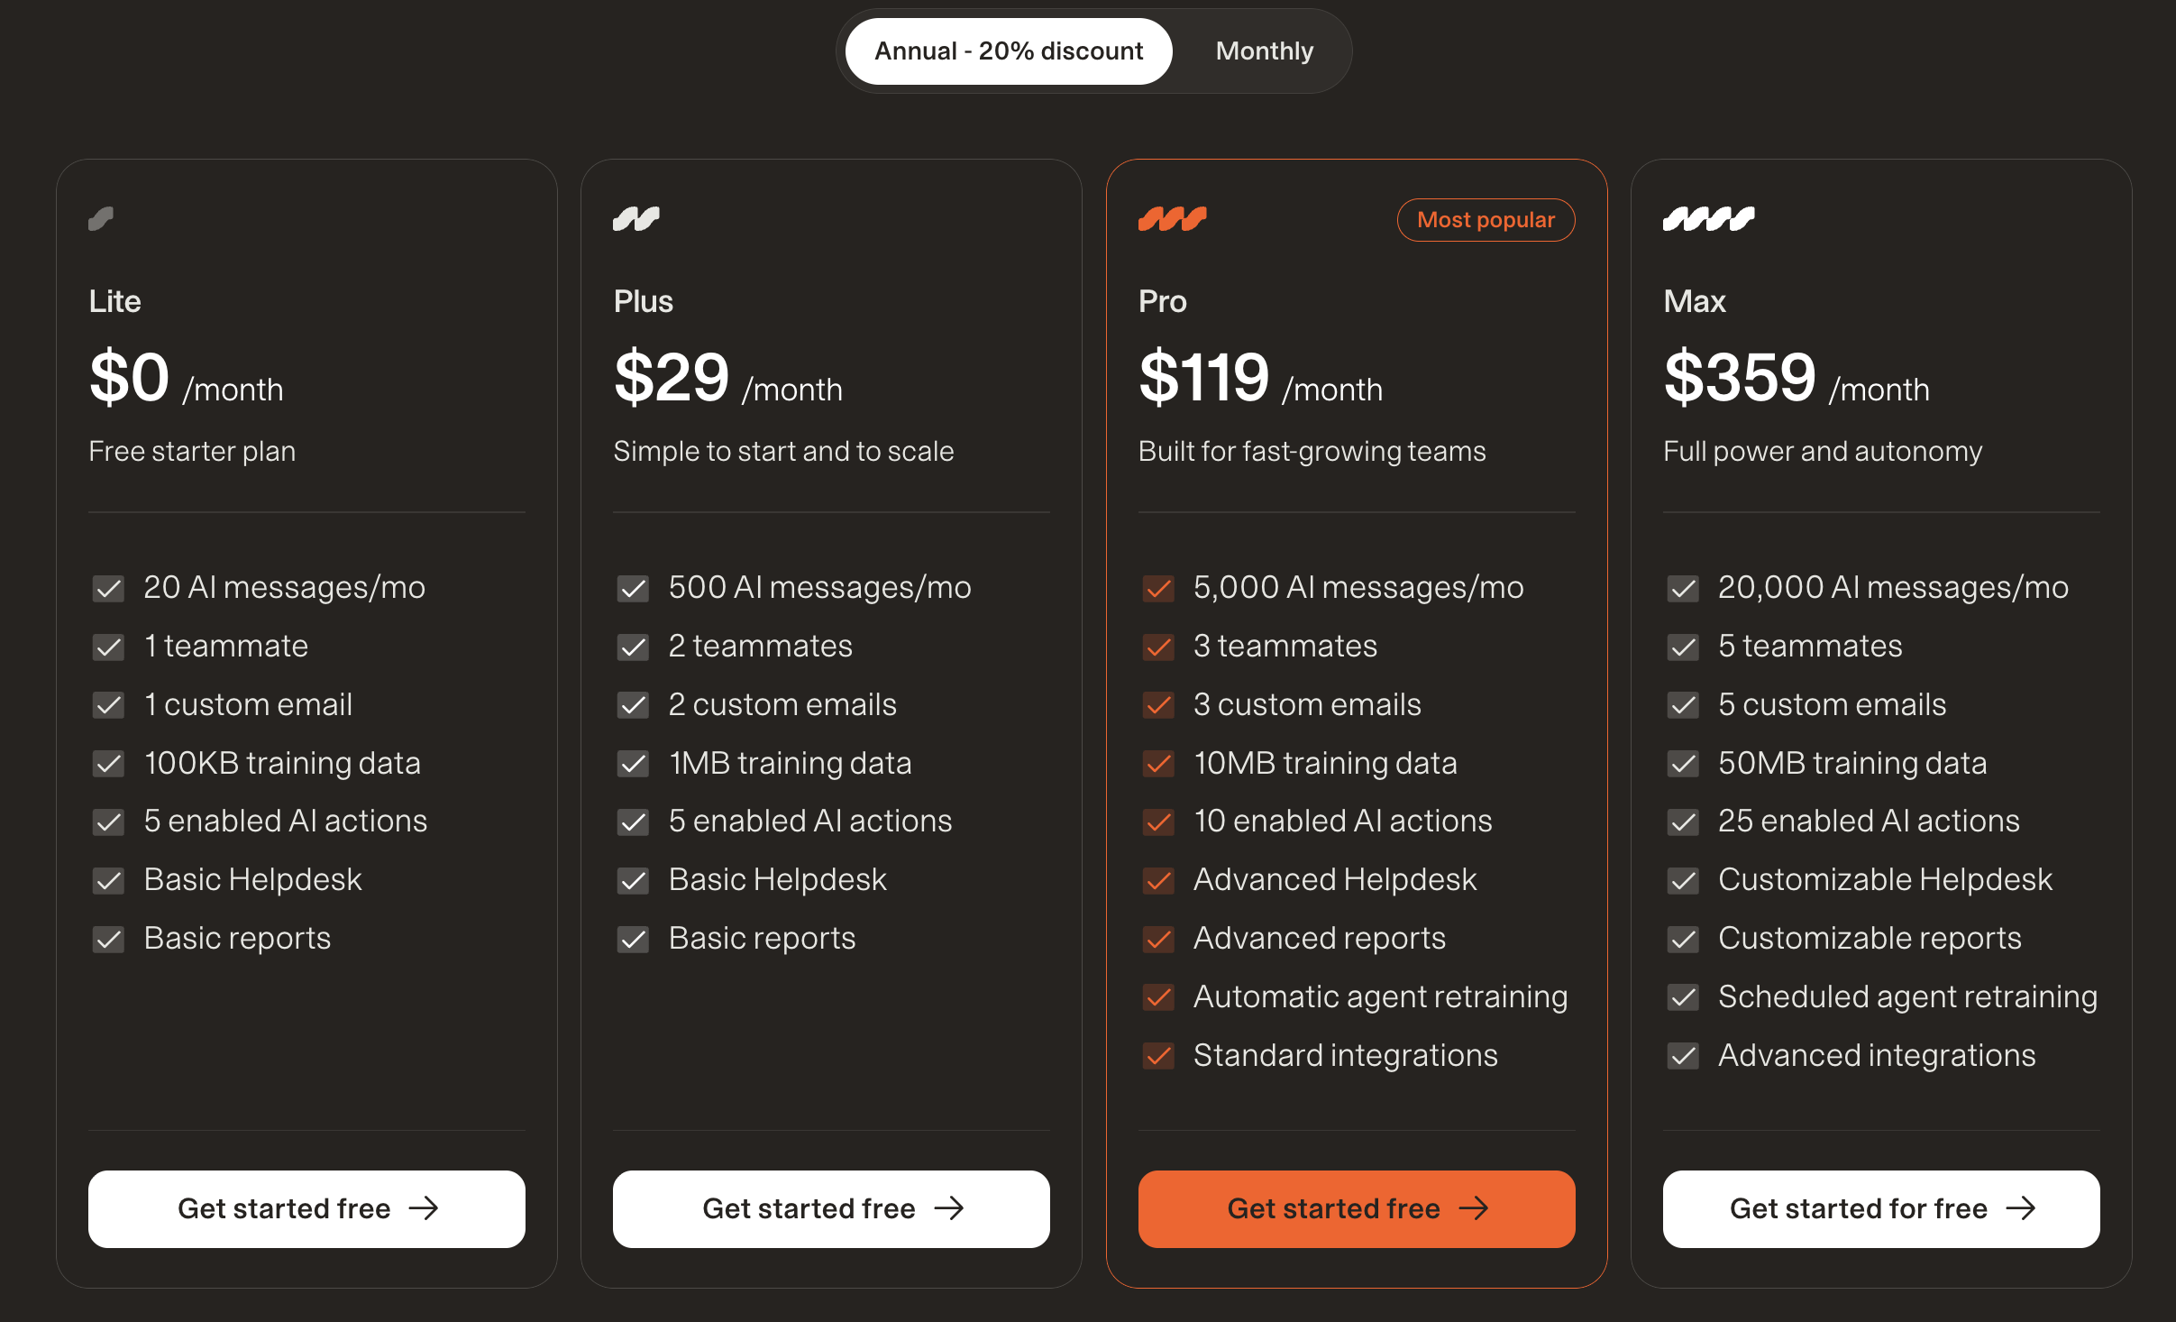2176x1322 pixels.
Task: Click arrow icon on orange Pro button
Action: click(x=1473, y=1208)
